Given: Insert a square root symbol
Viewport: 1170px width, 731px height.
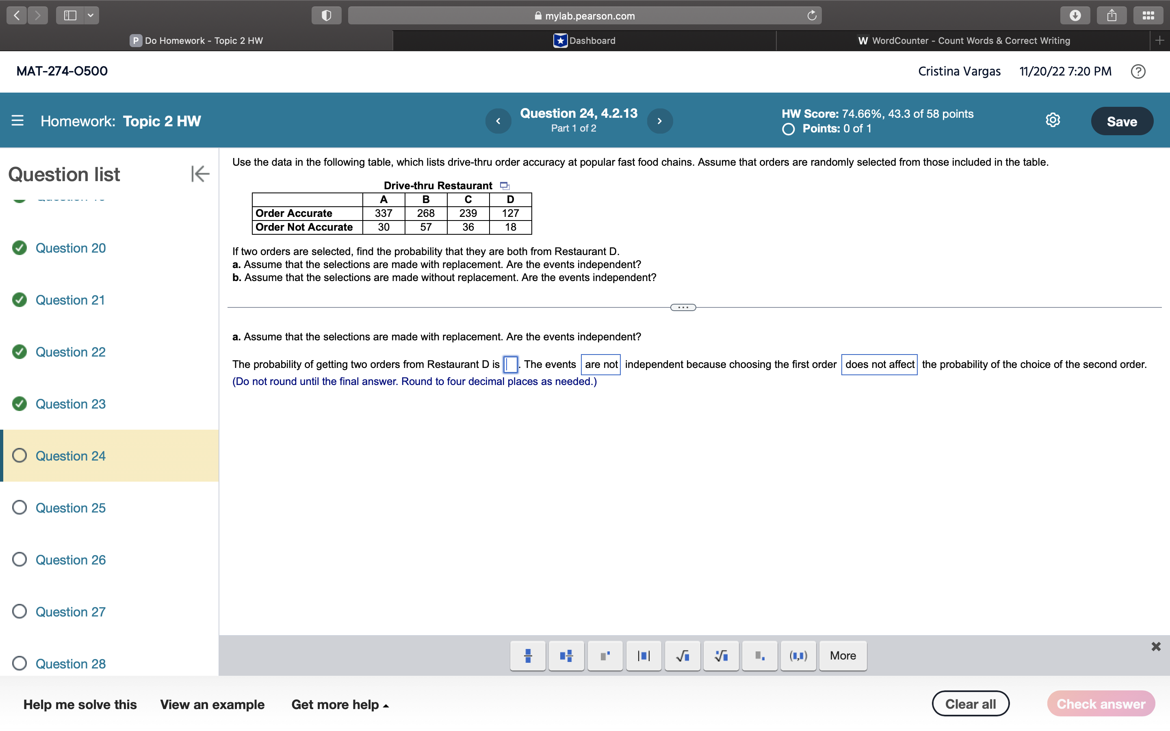Looking at the screenshot, I should (682, 655).
